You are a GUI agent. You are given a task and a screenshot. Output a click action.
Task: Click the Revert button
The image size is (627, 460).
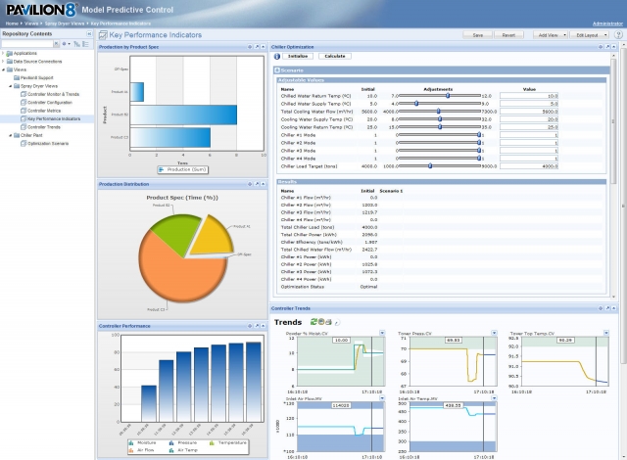pos(508,35)
